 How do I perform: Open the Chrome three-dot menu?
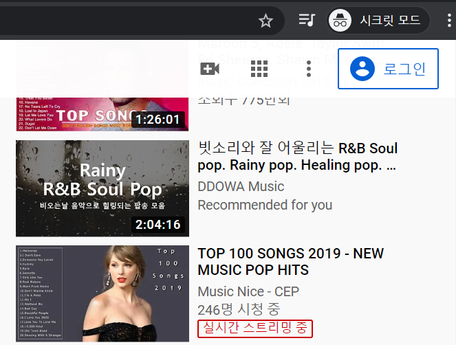(449, 21)
